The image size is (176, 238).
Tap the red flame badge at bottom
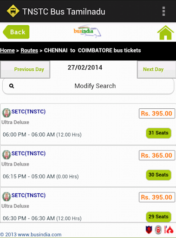click(x=169, y=230)
